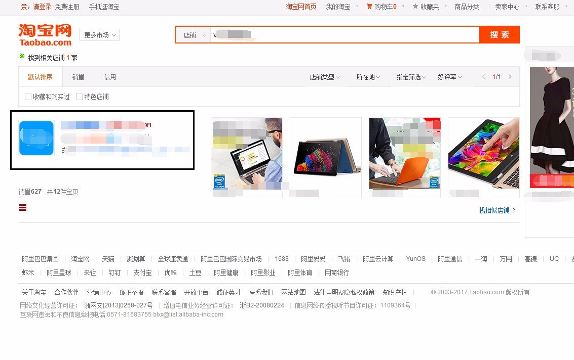Open the 店铺类型 filter dropdown

click(324, 77)
